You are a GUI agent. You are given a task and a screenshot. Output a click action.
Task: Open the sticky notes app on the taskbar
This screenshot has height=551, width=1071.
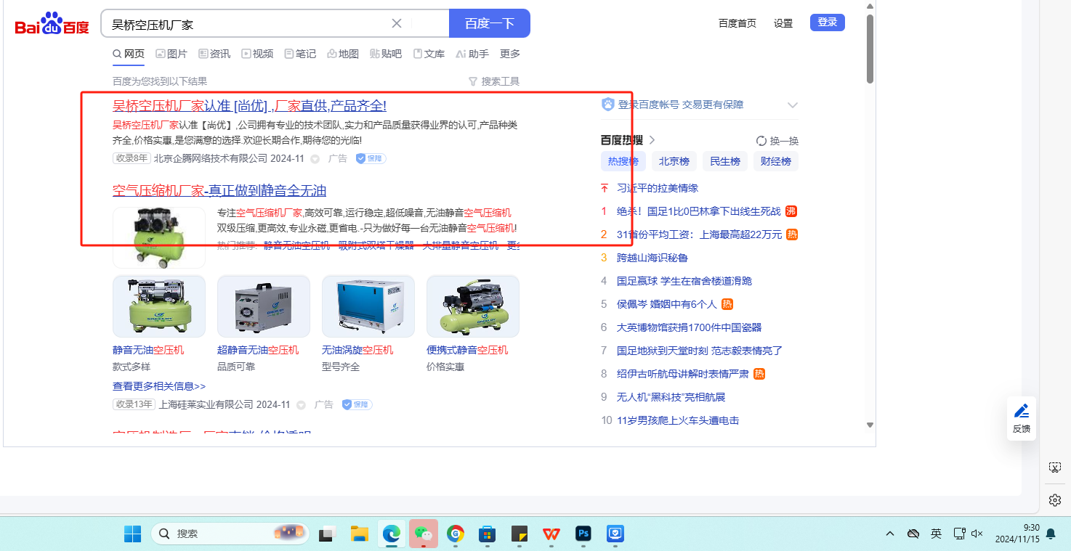click(x=520, y=534)
